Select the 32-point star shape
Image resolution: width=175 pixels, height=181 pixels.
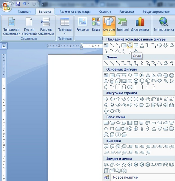point(148,164)
